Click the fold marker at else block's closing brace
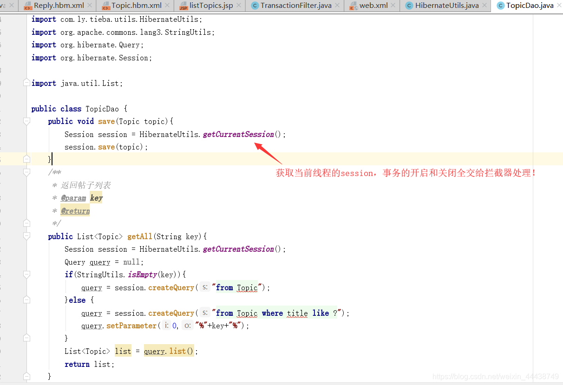This screenshot has height=385, width=563. pos(26,338)
